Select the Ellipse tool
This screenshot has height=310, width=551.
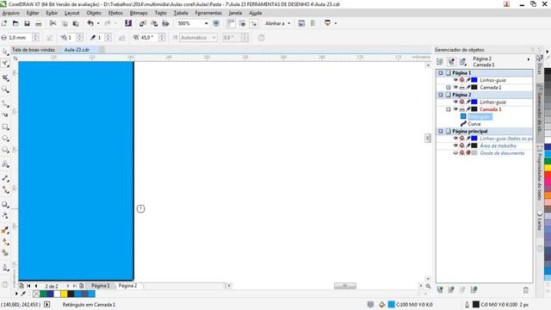[x=5, y=138]
